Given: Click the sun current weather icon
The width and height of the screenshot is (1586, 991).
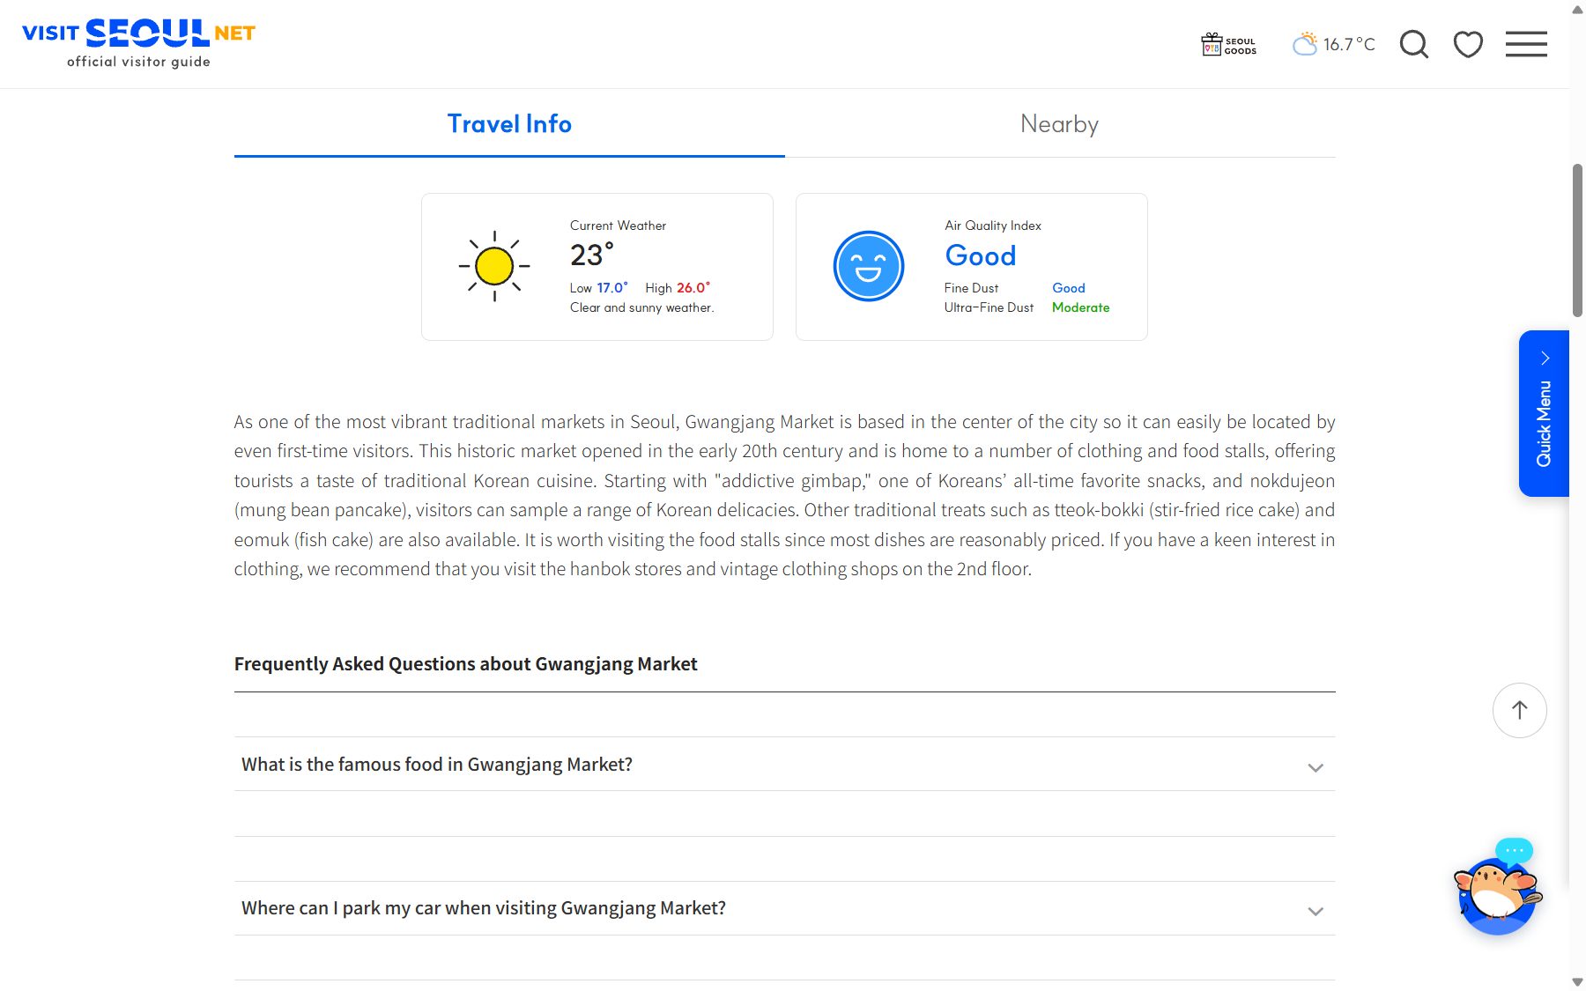Looking at the screenshot, I should (494, 266).
